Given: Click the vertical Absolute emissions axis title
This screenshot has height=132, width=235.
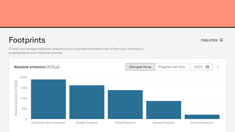Looking at the screenshot, I should (x=16, y=98).
